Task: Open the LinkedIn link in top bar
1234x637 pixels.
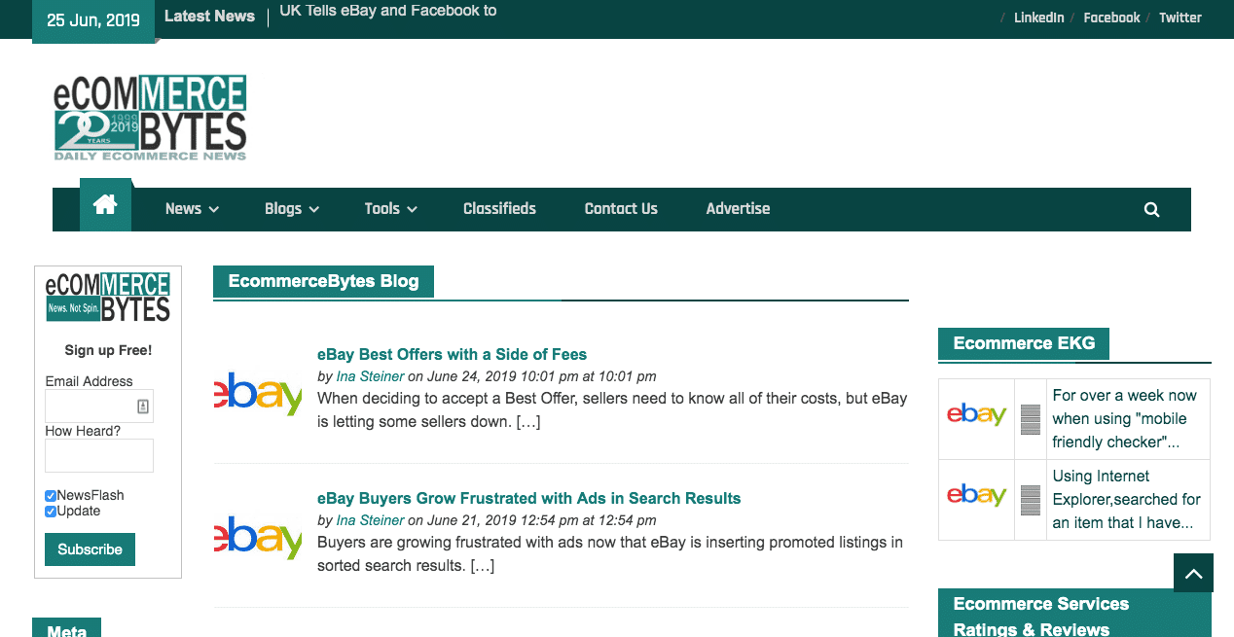Action: [x=1038, y=18]
